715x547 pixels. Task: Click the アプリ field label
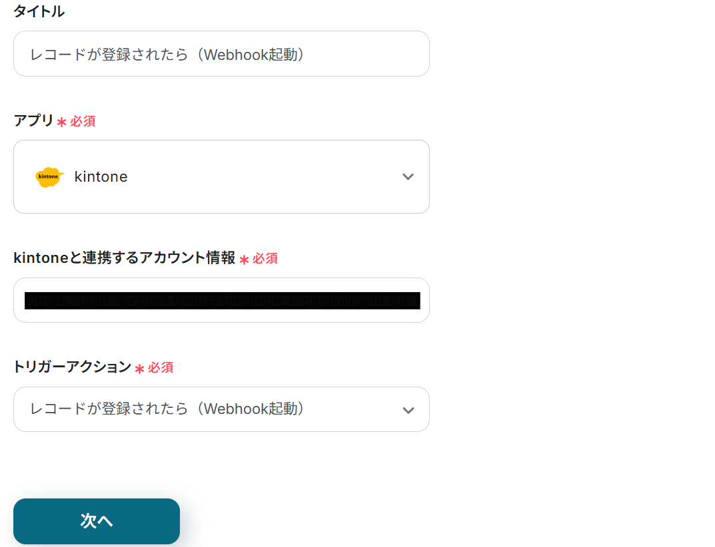pyautogui.click(x=33, y=120)
